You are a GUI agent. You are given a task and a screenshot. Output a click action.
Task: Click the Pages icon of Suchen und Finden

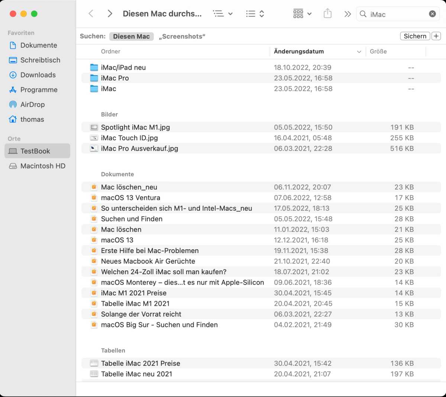(x=94, y=219)
